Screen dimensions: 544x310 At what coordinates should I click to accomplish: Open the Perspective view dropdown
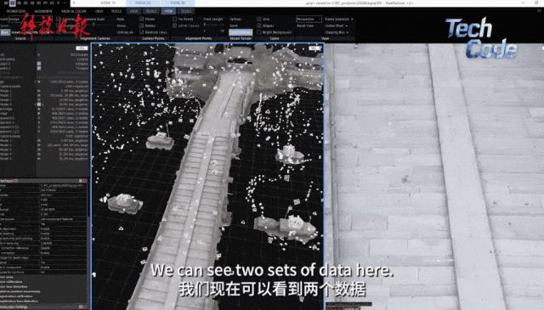tap(309, 19)
